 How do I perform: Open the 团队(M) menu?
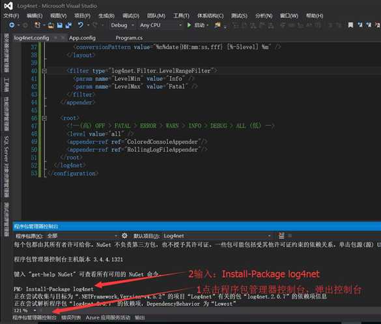point(156,16)
